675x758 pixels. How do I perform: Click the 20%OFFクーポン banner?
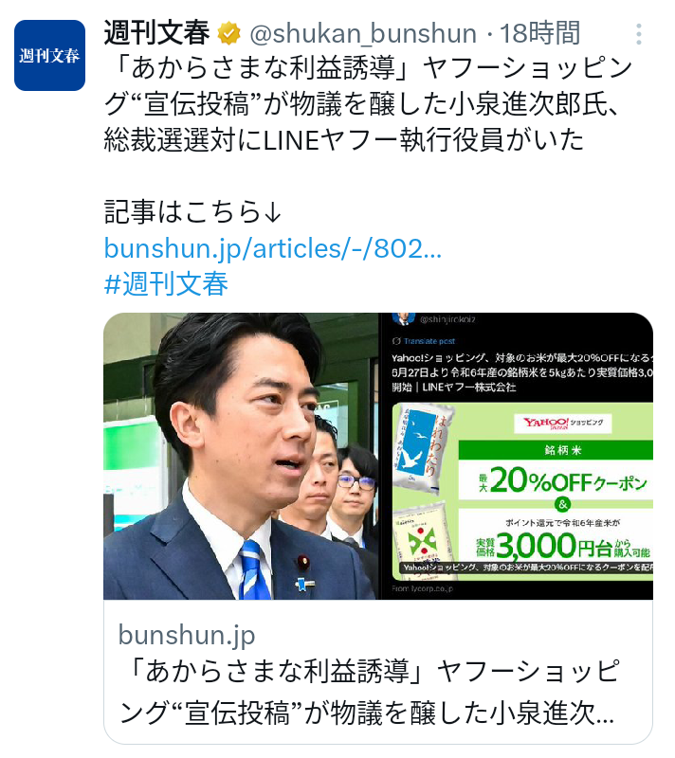[x=562, y=479]
